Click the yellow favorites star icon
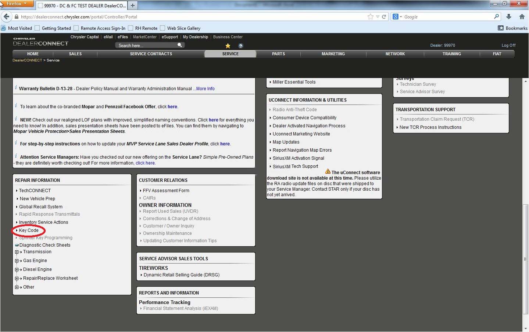The image size is (529, 332). point(228,46)
